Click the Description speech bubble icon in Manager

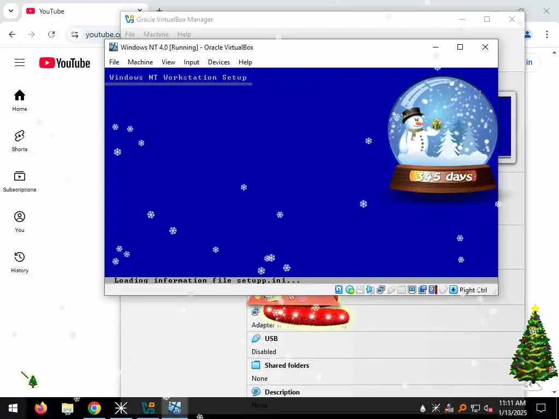(256, 392)
